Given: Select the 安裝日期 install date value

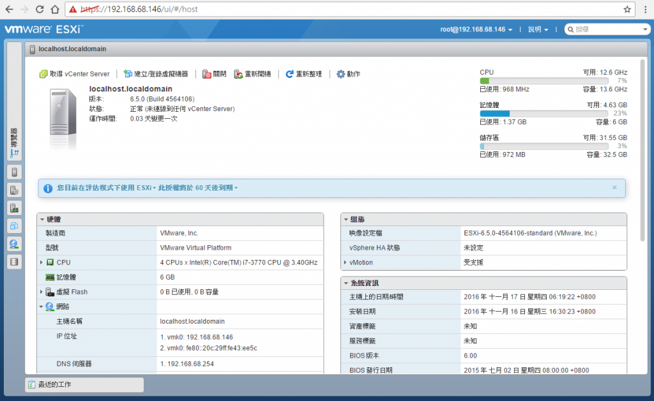Looking at the screenshot, I should 529,312.
